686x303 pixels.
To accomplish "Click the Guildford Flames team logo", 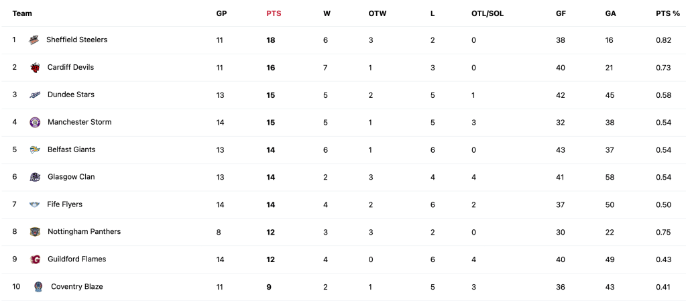I will (35, 259).
